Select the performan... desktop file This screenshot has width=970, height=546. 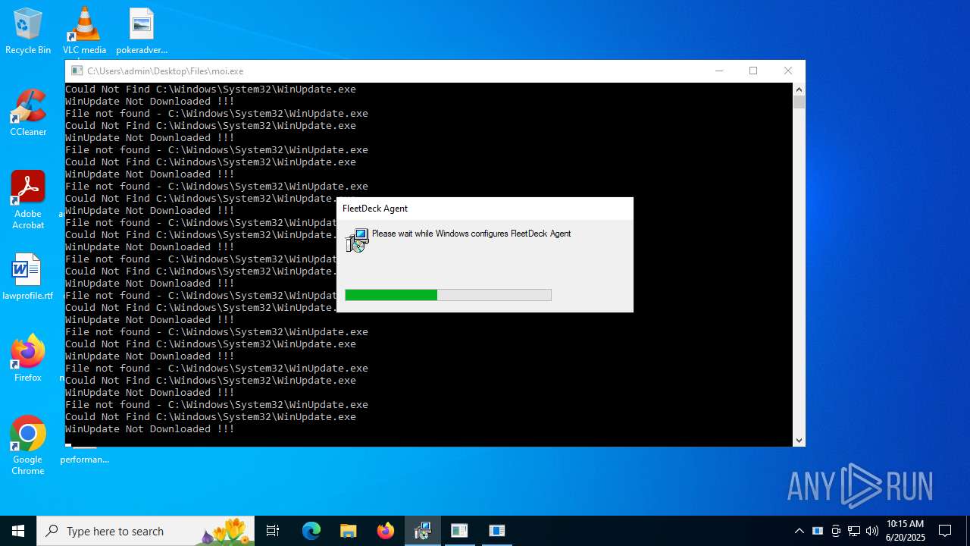coord(84,459)
